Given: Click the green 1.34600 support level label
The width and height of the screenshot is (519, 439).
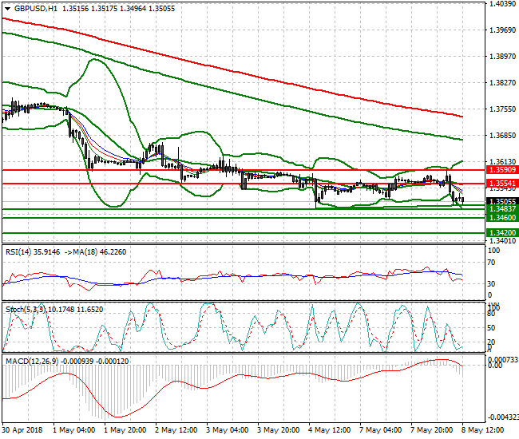Looking at the screenshot, I should (x=502, y=217).
